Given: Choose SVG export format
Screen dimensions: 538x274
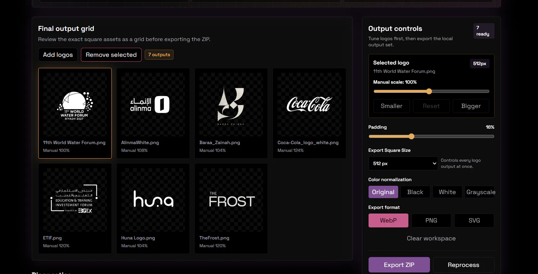Looking at the screenshot, I should coord(474,221).
